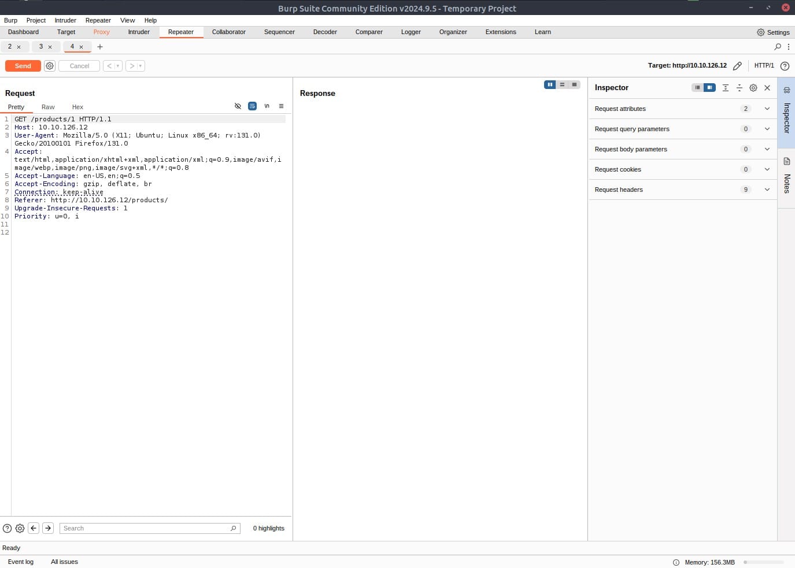Click the edit target pencil icon
Viewport: 795px width, 568px height.
pyautogui.click(x=737, y=66)
